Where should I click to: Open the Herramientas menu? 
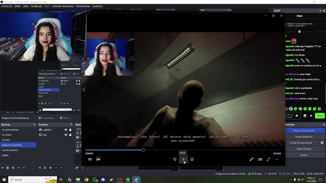click(83, 6)
